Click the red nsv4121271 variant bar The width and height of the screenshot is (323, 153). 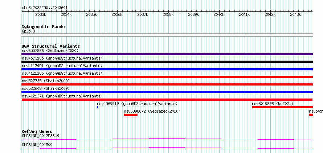click(x=167, y=100)
